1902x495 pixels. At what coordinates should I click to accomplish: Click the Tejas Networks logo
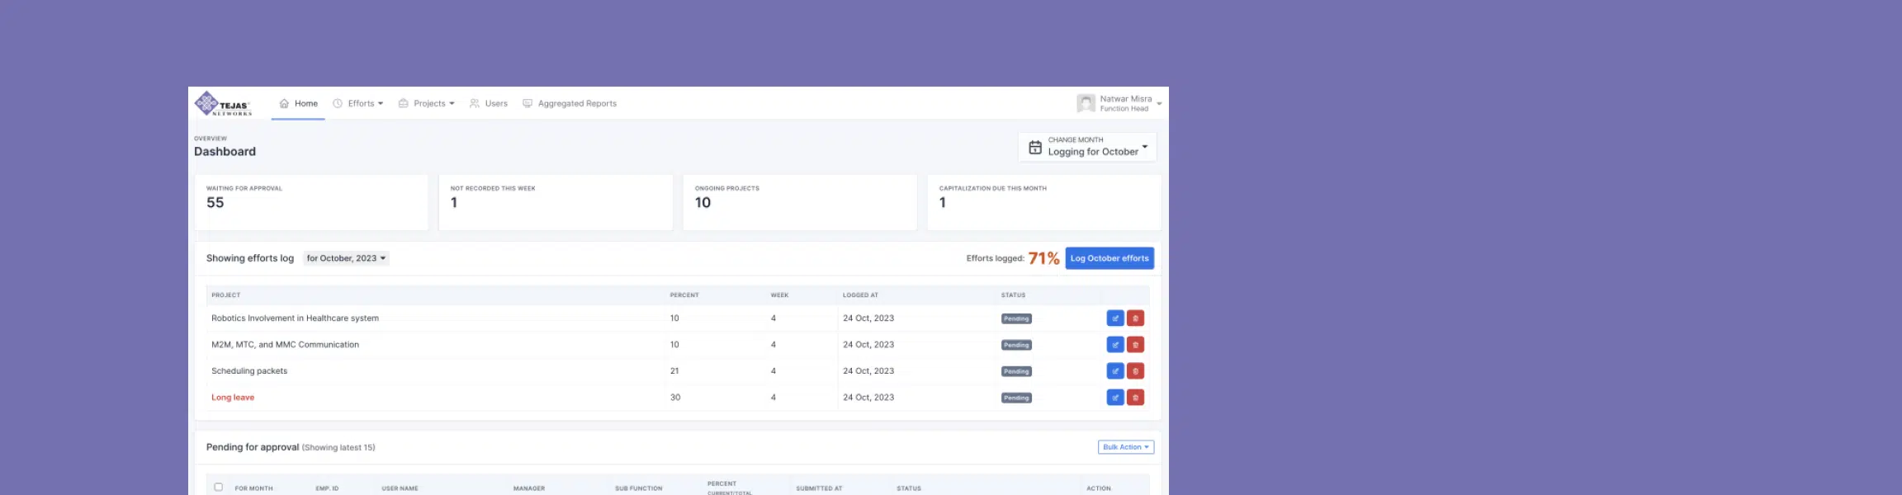click(x=223, y=104)
